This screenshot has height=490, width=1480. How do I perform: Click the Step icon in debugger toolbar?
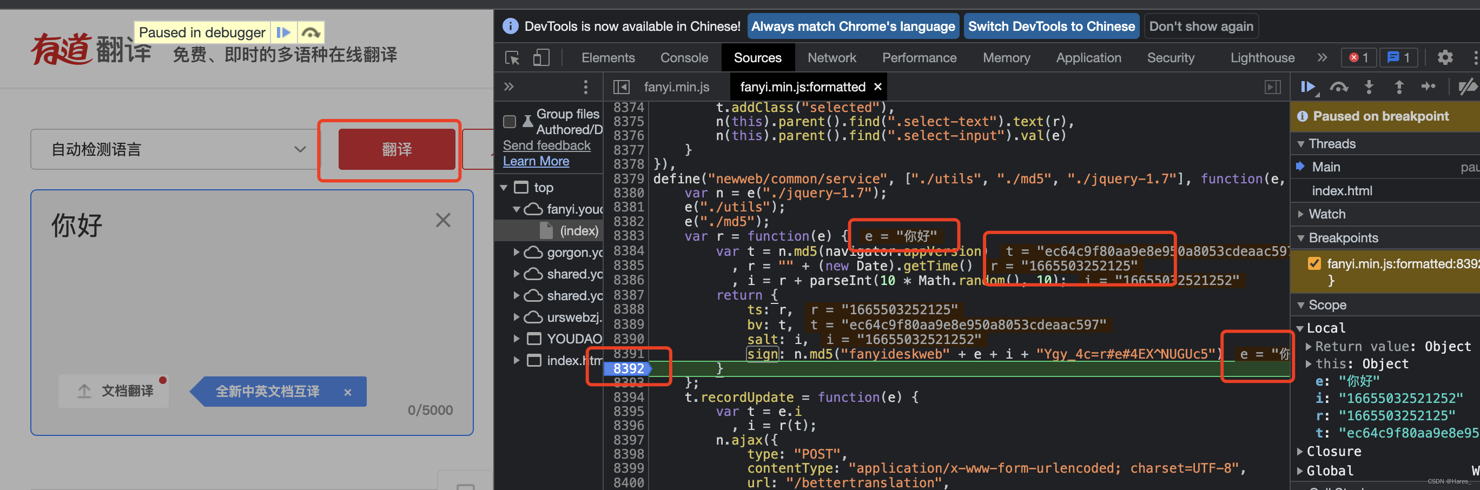[1428, 87]
